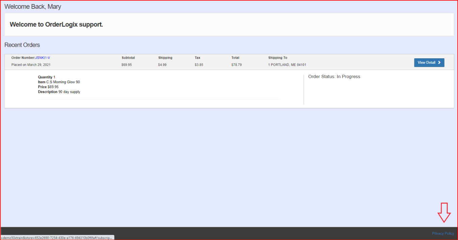Click the item 'Price $69.95' line

click(48, 87)
